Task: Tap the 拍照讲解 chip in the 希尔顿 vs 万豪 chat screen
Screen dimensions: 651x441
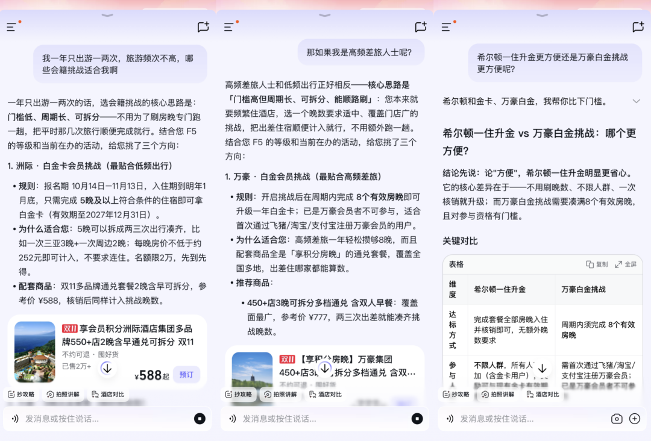Action: [498, 395]
